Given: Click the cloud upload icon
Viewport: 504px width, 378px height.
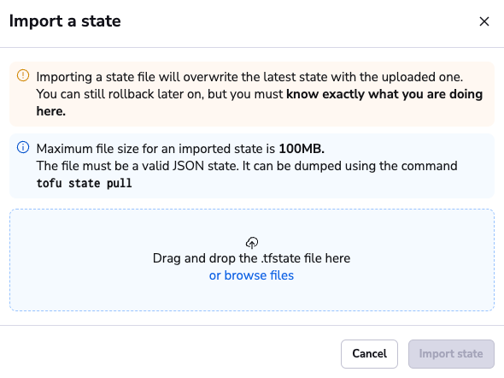Looking at the screenshot, I should click(252, 243).
